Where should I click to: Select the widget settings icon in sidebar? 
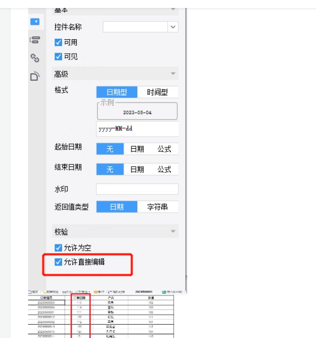35,22
